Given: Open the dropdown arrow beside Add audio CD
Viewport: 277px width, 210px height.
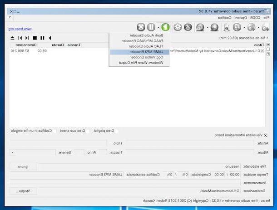Looking at the screenshot, I should 244,27.
